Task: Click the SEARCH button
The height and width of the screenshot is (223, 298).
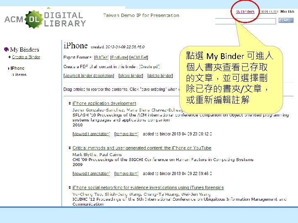Action: point(286,20)
